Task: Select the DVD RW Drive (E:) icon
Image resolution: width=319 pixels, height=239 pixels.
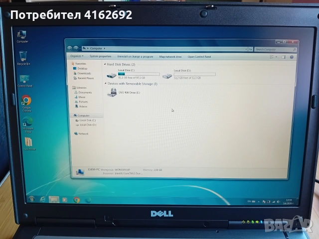Action: (x=112, y=92)
